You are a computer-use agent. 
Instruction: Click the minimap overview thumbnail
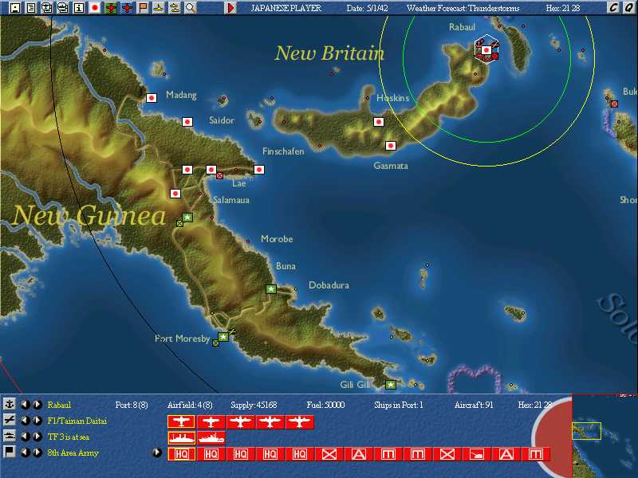(x=605, y=436)
